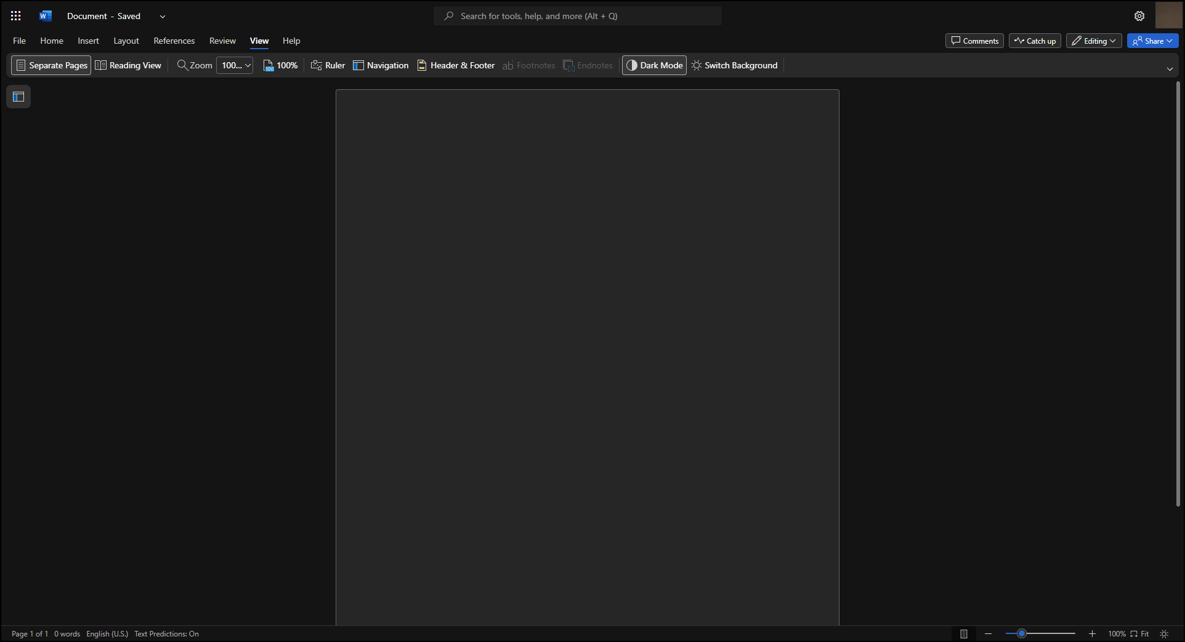1185x642 pixels.
Task: Open the Editing mode dropdown
Action: coord(1093,41)
